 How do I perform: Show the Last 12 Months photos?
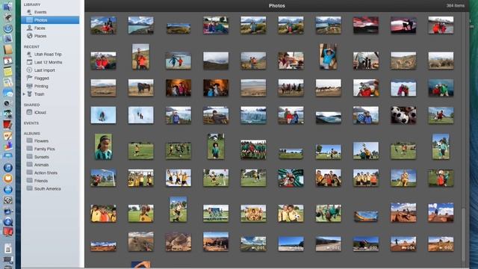point(48,62)
